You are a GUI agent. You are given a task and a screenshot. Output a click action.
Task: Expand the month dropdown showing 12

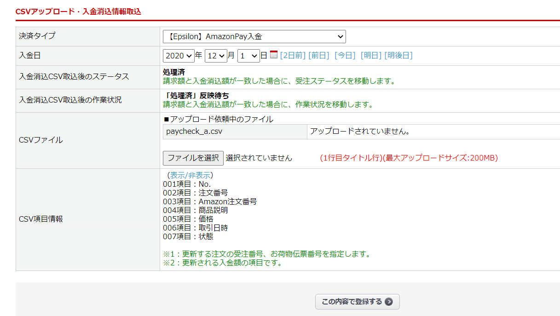pyautogui.click(x=216, y=56)
